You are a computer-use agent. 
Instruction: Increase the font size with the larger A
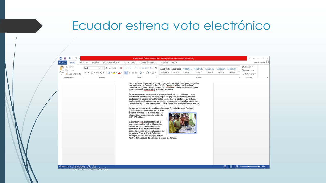(107, 68)
